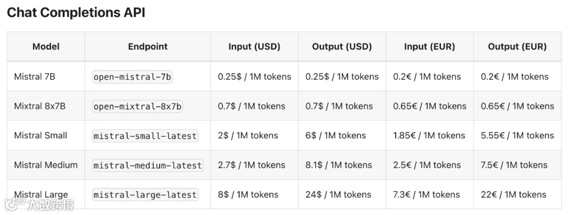The image size is (569, 215).
Task: Click the Mistral Small model name
Action: pyautogui.click(x=41, y=136)
